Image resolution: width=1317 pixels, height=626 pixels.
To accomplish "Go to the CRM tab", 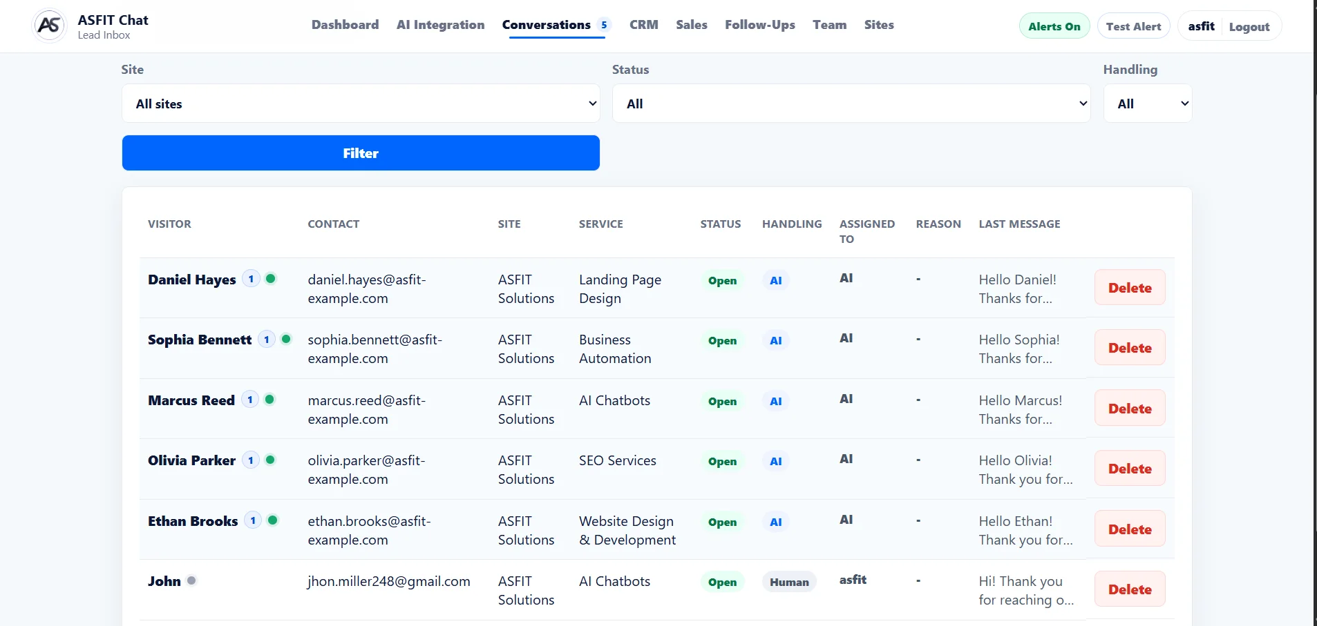I will pyautogui.click(x=643, y=25).
